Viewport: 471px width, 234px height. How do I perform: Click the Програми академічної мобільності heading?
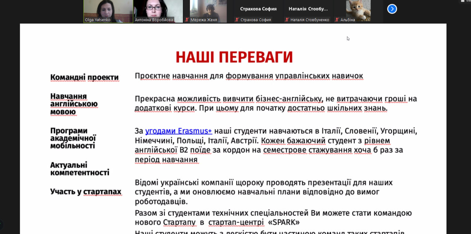[x=73, y=138]
